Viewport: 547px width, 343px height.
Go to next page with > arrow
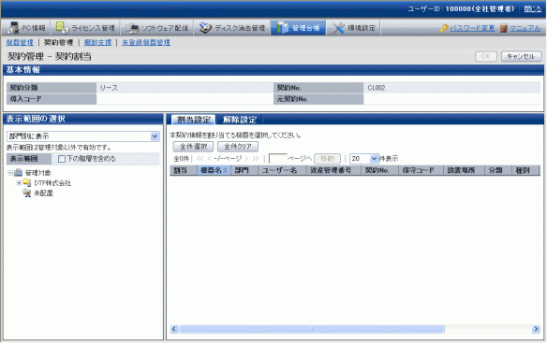tap(246, 159)
